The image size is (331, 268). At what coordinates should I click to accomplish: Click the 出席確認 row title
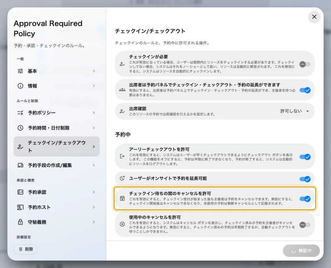pyautogui.click(x=138, y=108)
